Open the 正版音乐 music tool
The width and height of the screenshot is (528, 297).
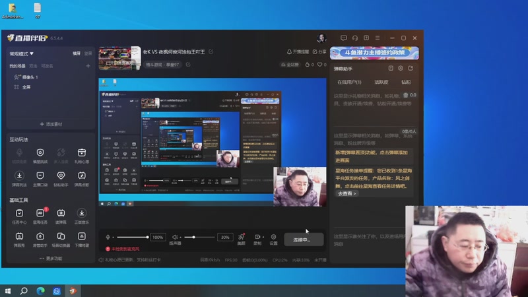81,216
